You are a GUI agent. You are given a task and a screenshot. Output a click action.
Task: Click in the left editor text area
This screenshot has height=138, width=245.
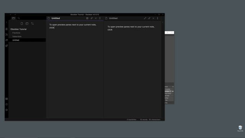[x=73, y=26]
